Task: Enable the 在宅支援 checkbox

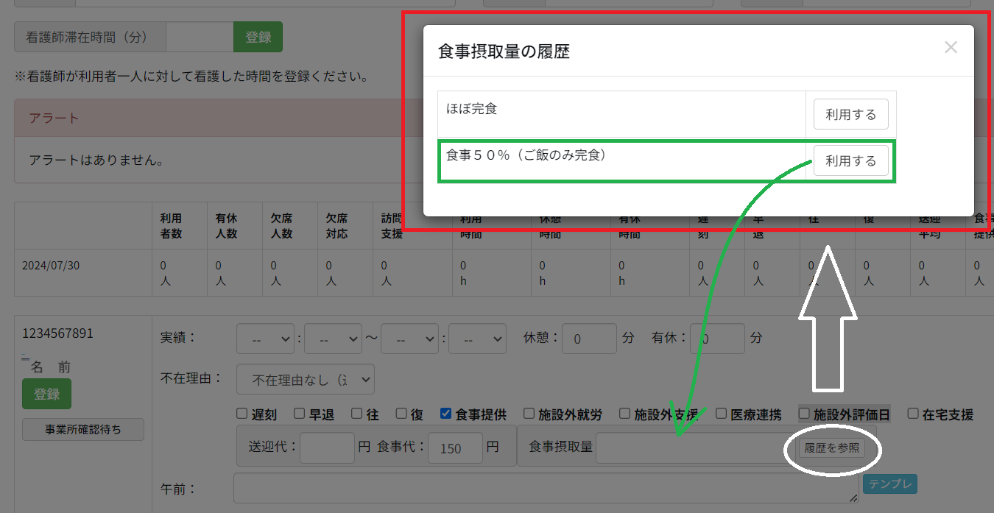Action: [x=913, y=414]
